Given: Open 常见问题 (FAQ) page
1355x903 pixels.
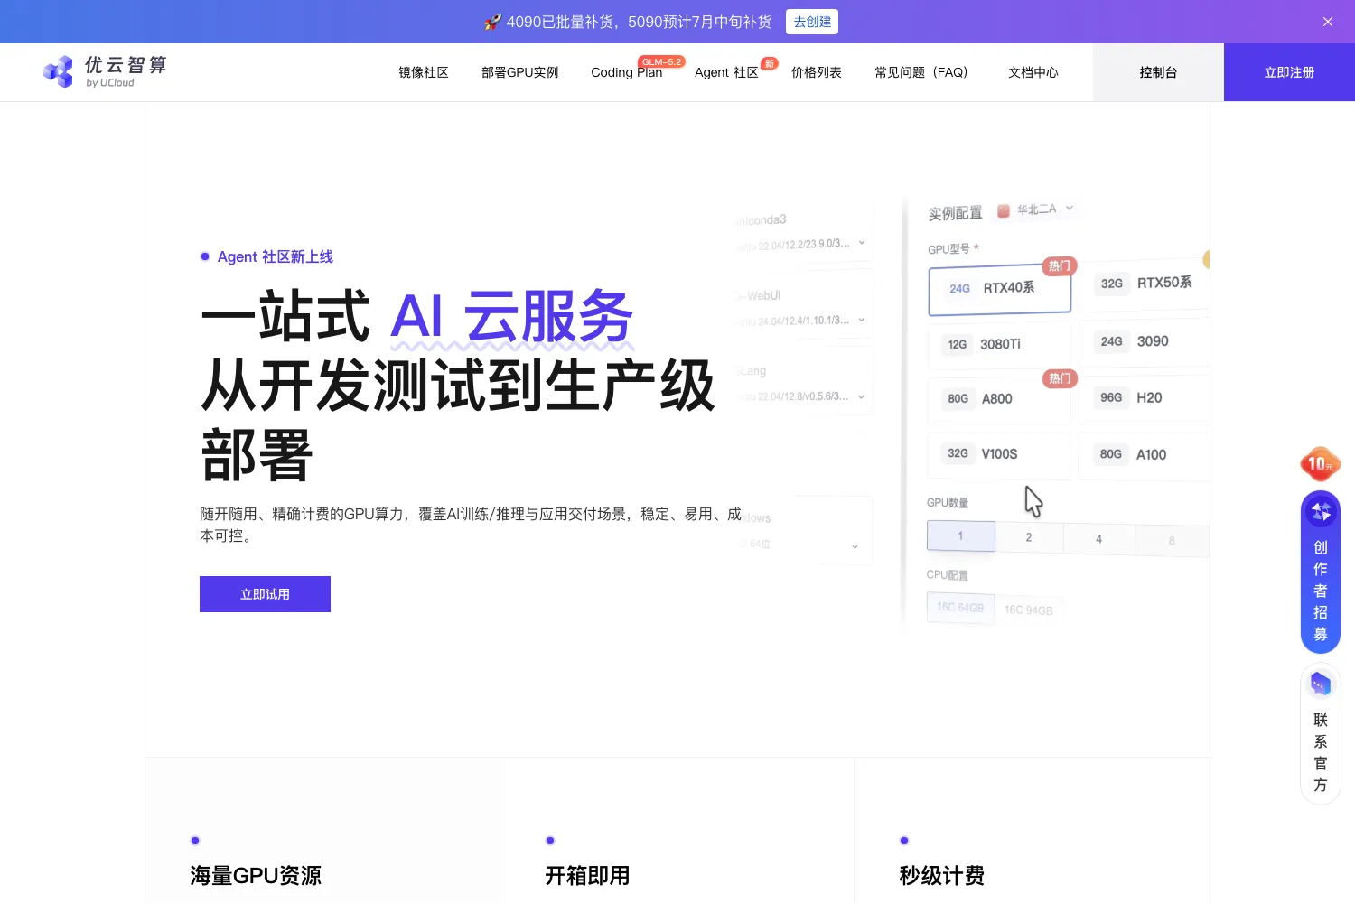Looking at the screenshot, I should [921, 72].
